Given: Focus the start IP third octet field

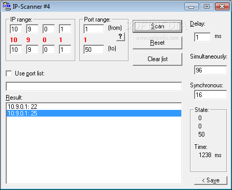Looking at the screenshot, I should (x=49, y=29).
